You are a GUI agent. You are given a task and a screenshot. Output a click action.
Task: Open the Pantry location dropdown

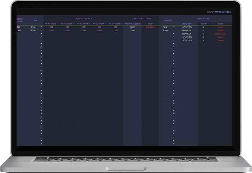[x=174, y=27]
